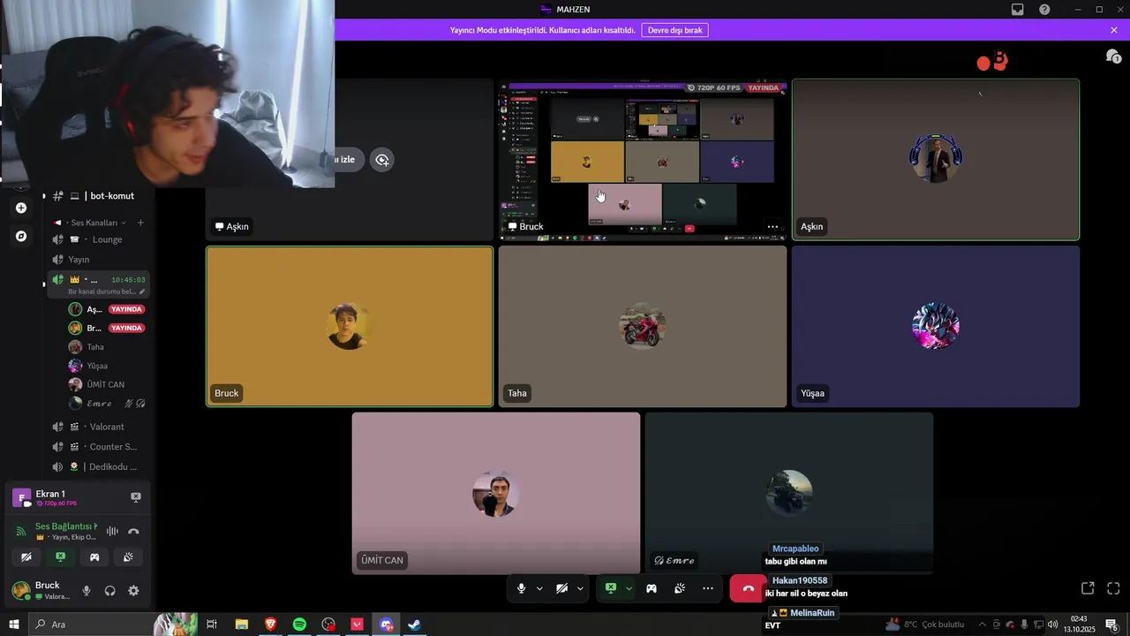The image size is (1130, 636).
Task: Focus Yüşaa's purple participant tile
Action: point(936,327)
